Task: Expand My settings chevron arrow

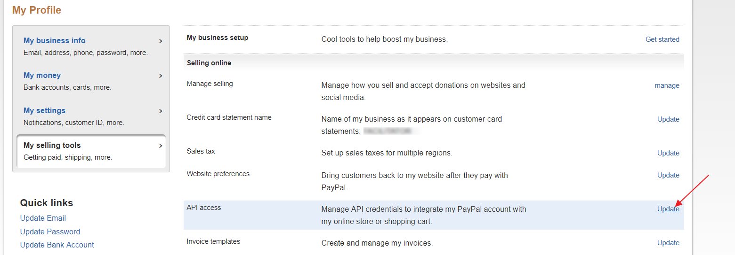Action: click(x=161, y=111)
